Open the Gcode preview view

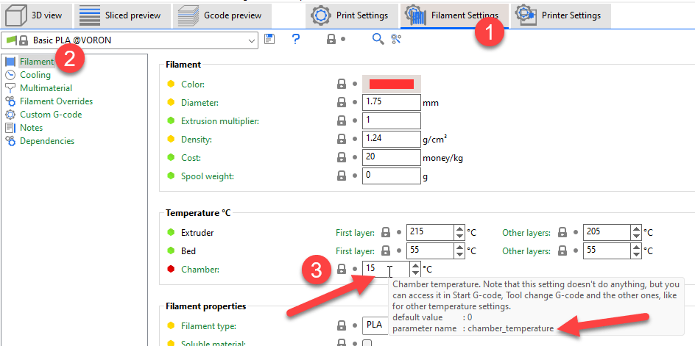222,15
